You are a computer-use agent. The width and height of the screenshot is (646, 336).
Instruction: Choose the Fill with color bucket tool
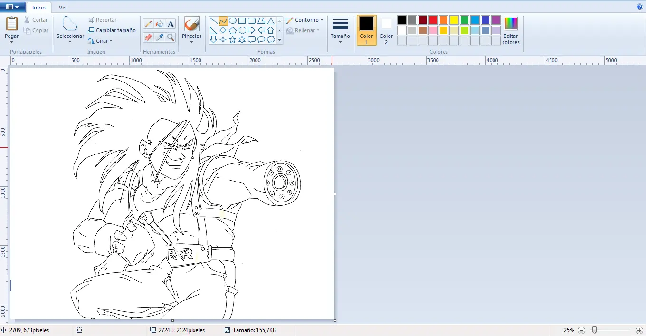pyautogui.click(x=160, y=24)
